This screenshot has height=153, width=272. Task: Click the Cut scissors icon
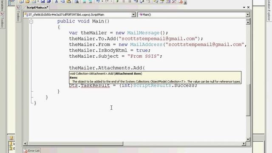tap(56, 2)
